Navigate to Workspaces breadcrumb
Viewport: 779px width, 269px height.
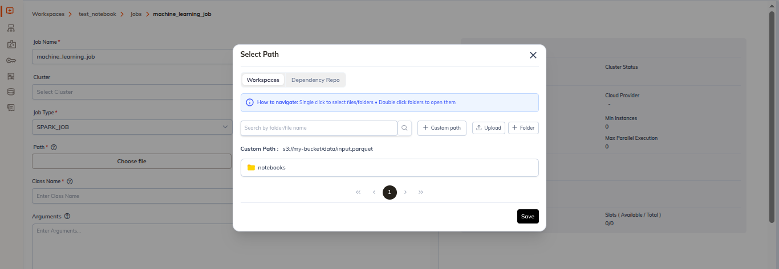pos(48,14)
